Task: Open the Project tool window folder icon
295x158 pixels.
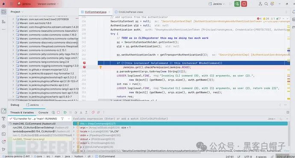Action: 3,12
